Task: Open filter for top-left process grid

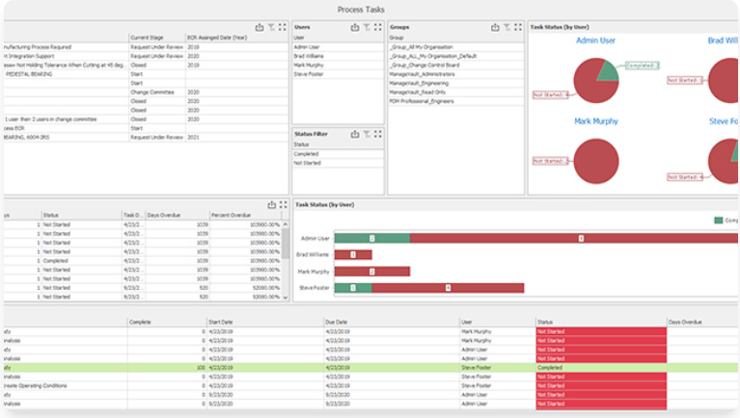Action: click(271, 27)
